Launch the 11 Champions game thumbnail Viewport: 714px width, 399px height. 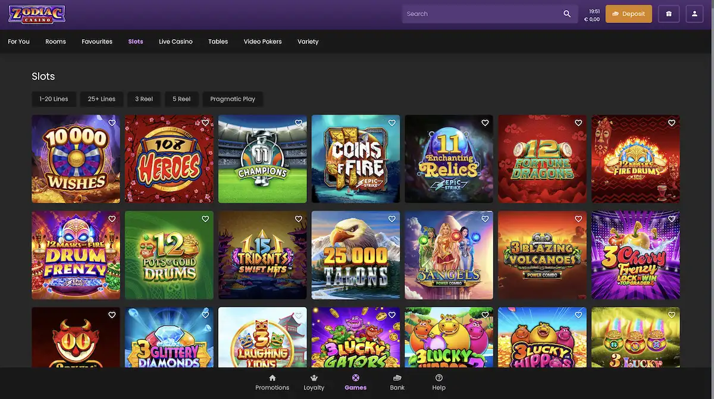pyautogui.click(x=262, y=160)
